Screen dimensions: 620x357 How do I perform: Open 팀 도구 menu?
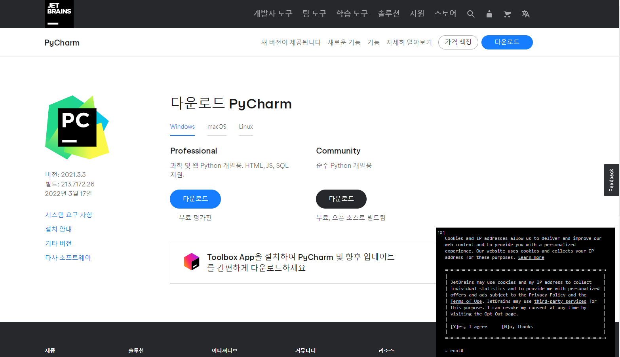click(x=314, y=13)
